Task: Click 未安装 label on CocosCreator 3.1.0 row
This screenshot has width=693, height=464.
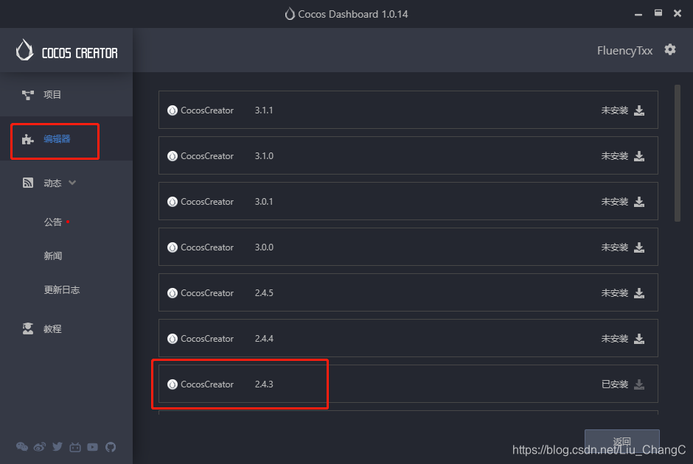Action: (x=615, y=156)
